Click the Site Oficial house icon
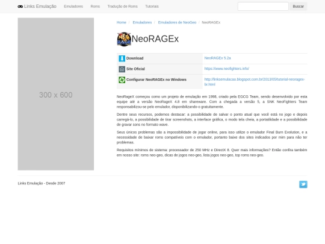325x244 pixels. pyautogui.click(x=122, y=69)
